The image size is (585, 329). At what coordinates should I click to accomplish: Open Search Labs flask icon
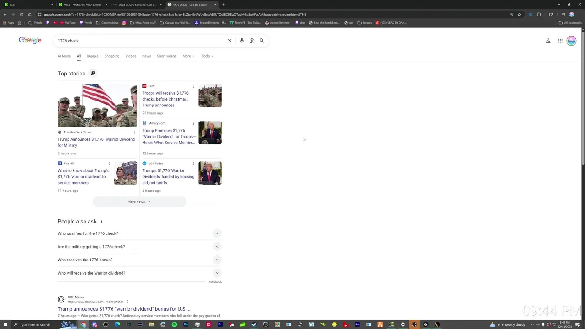548,41
